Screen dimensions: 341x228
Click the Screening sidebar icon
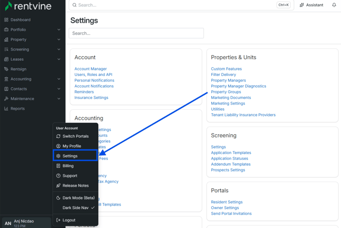click(6, 49)
